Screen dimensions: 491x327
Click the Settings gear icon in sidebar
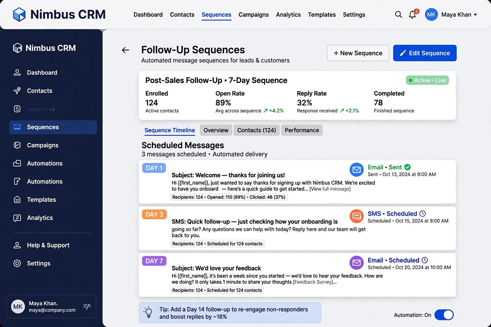pos(17,263)
